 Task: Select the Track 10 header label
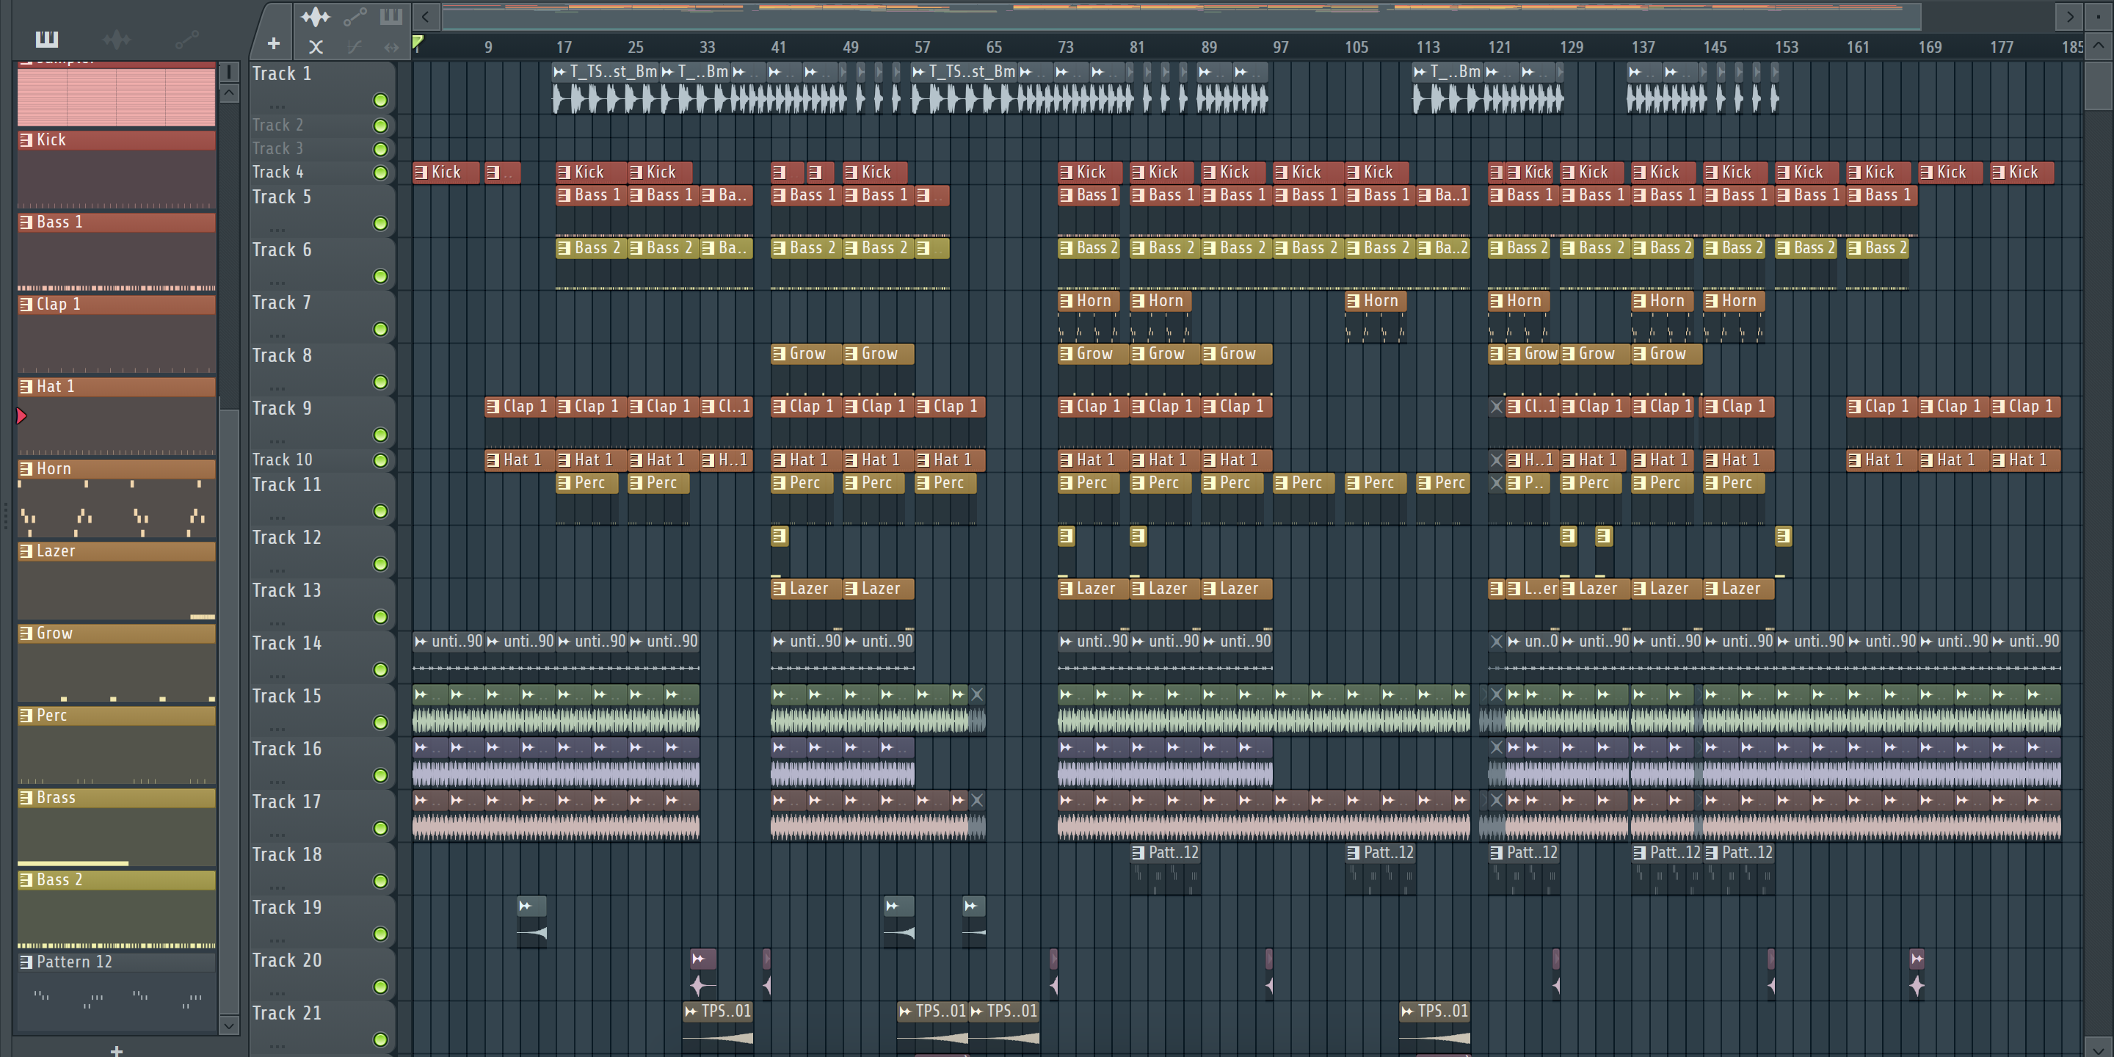pyautogui.click(x=281, y=460)
